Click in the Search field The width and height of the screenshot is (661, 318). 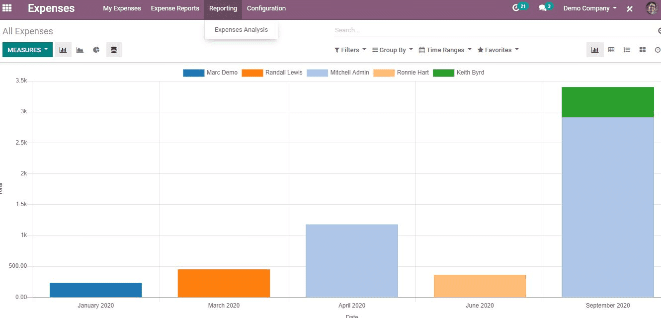(x=495, y=30)
